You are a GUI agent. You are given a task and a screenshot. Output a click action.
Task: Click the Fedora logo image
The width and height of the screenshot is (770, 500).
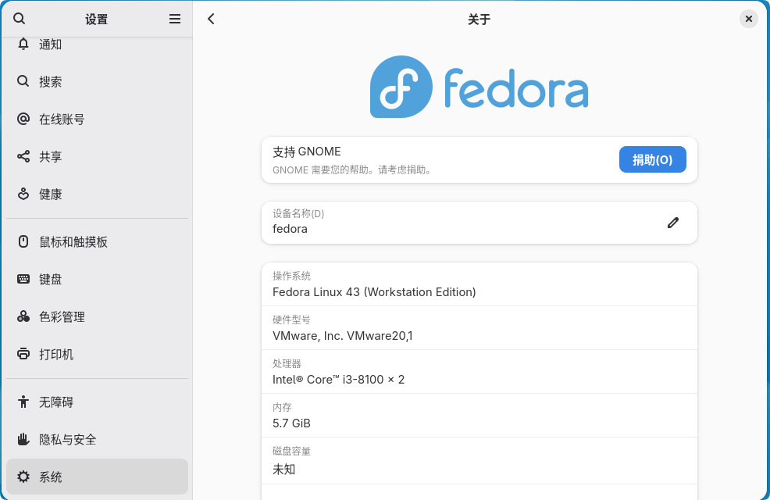click(x=479, y=87)
